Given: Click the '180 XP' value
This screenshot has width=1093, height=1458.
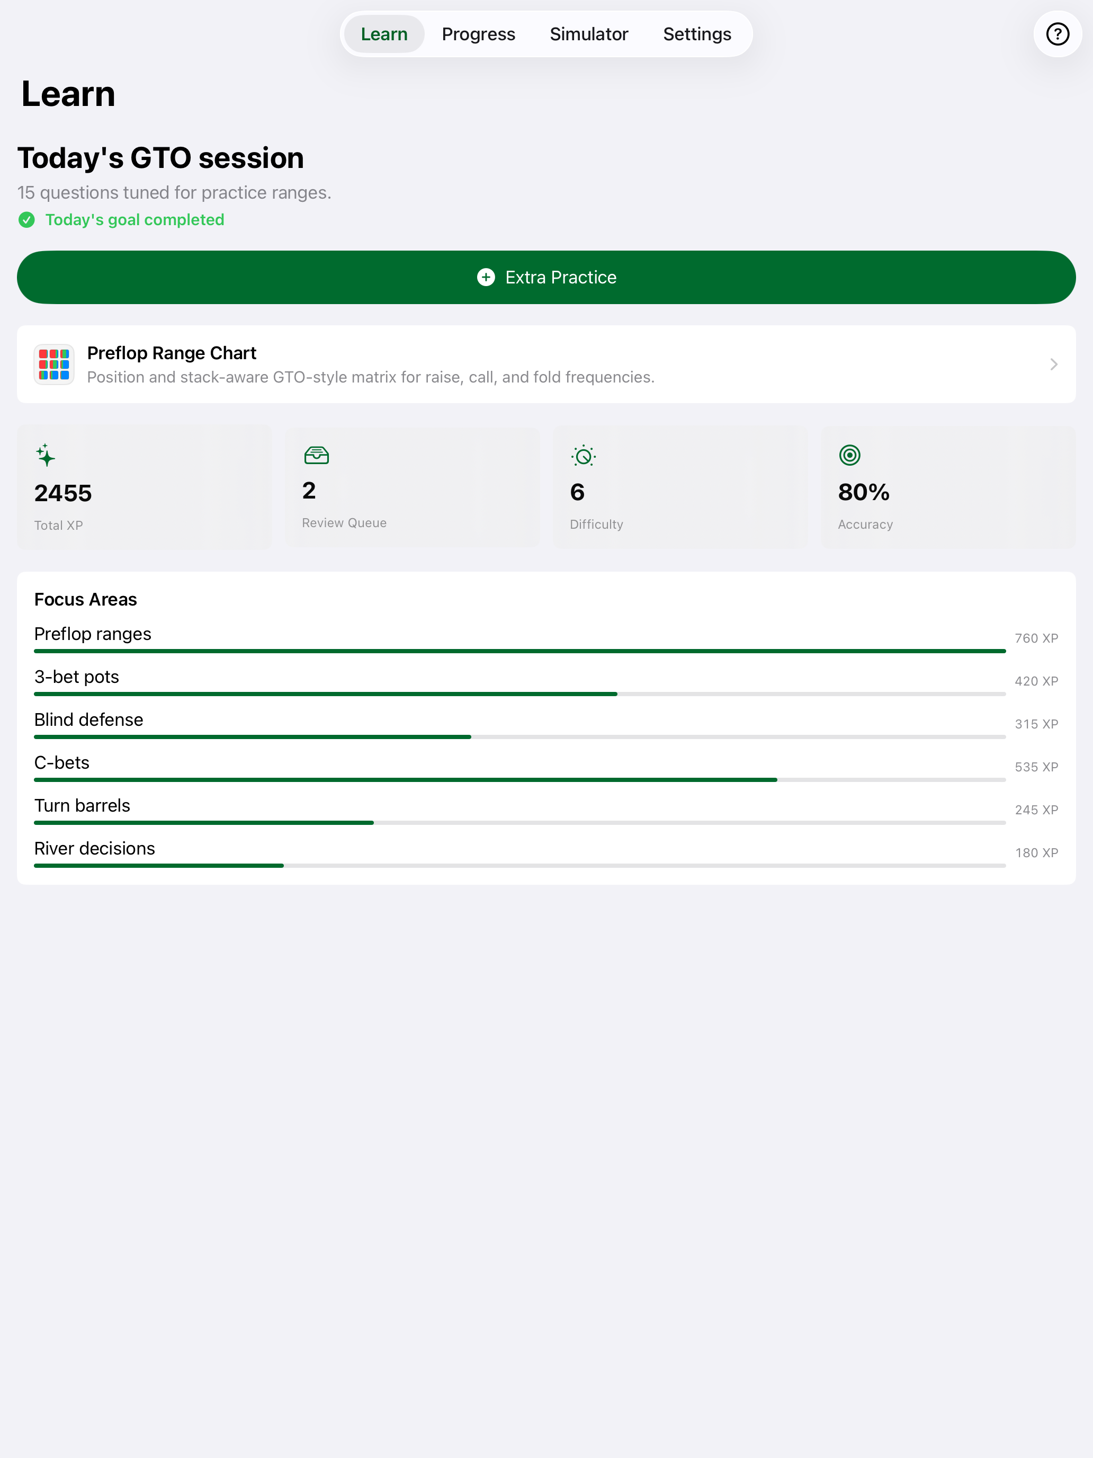Looking at the screenshot, I should click(x=1036, y=852).
